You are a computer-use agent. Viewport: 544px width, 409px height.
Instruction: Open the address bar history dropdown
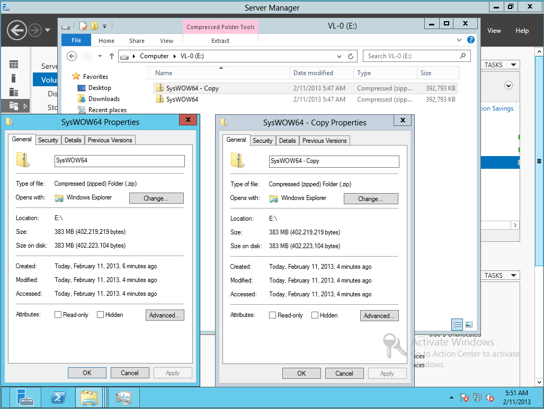[x=339, y=56]
